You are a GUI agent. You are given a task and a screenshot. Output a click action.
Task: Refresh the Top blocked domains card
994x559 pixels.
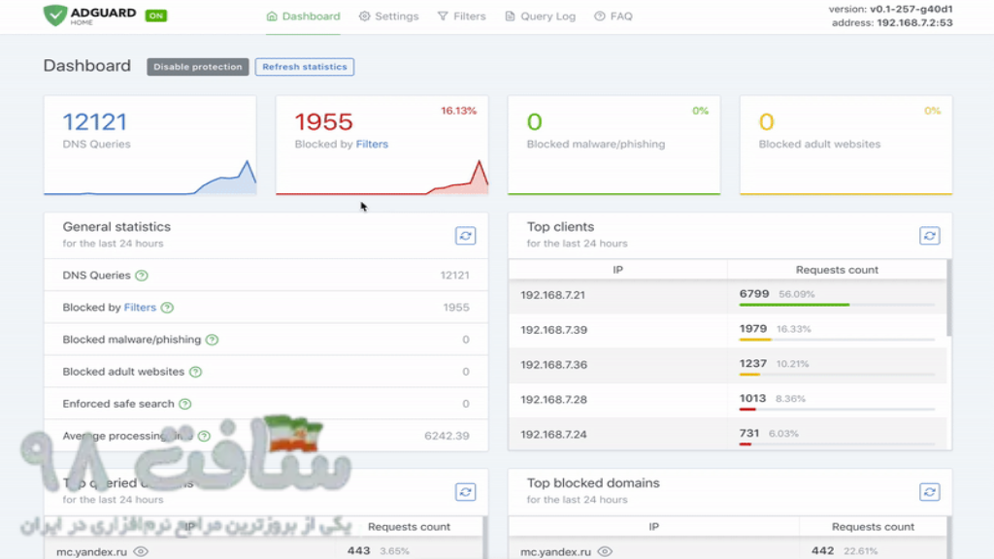[x=929, y=492]
